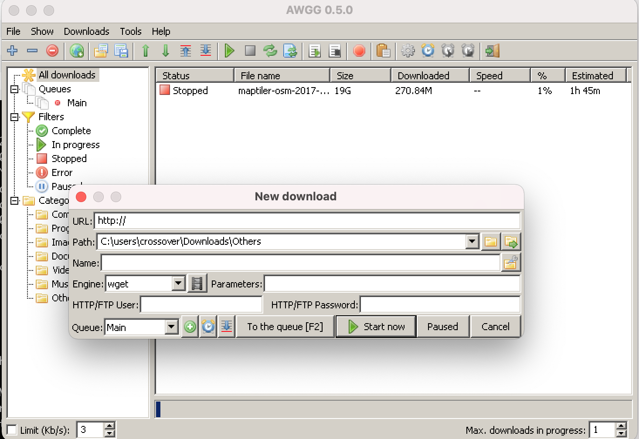Screen dimensions: 639x439
Task: Click the gray stop download toolbar icon
Action: coord(250,51)
